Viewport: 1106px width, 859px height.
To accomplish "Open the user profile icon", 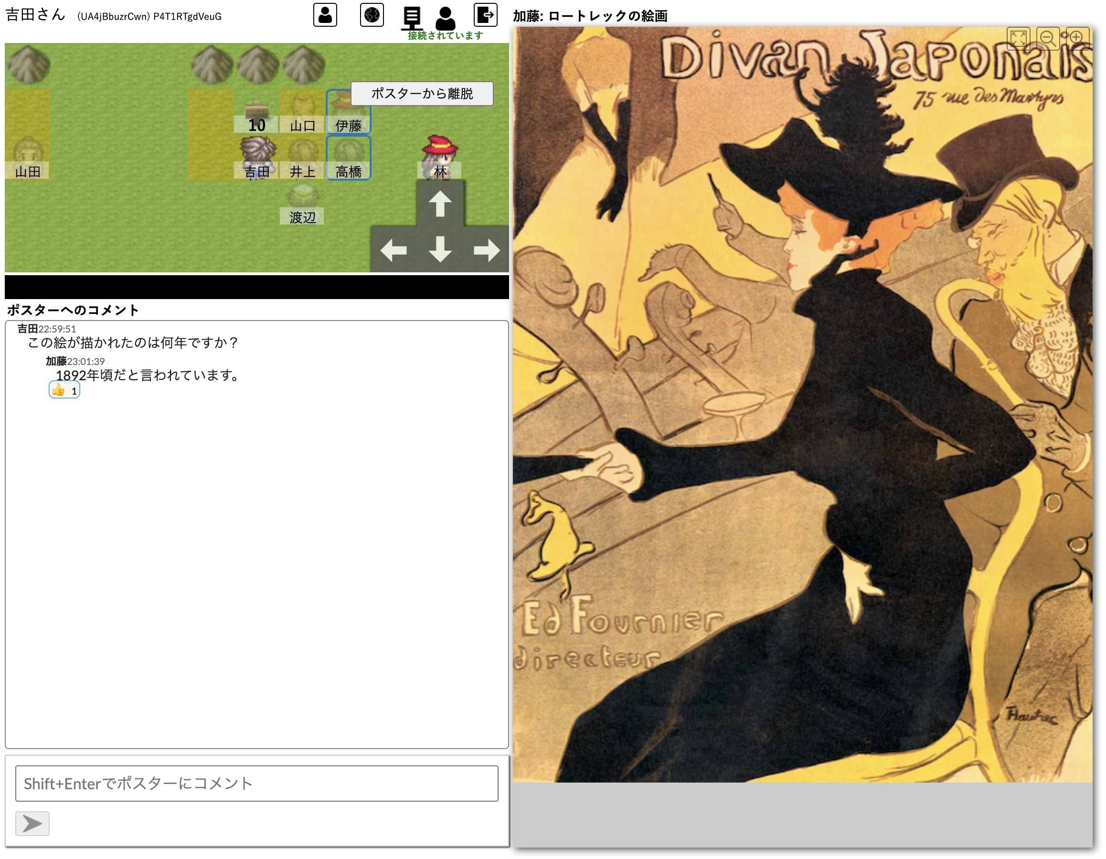I will (325, 15).
